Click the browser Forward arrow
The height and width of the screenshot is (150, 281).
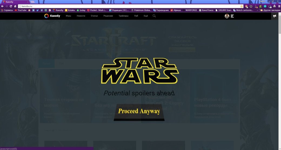coord(7,6)
